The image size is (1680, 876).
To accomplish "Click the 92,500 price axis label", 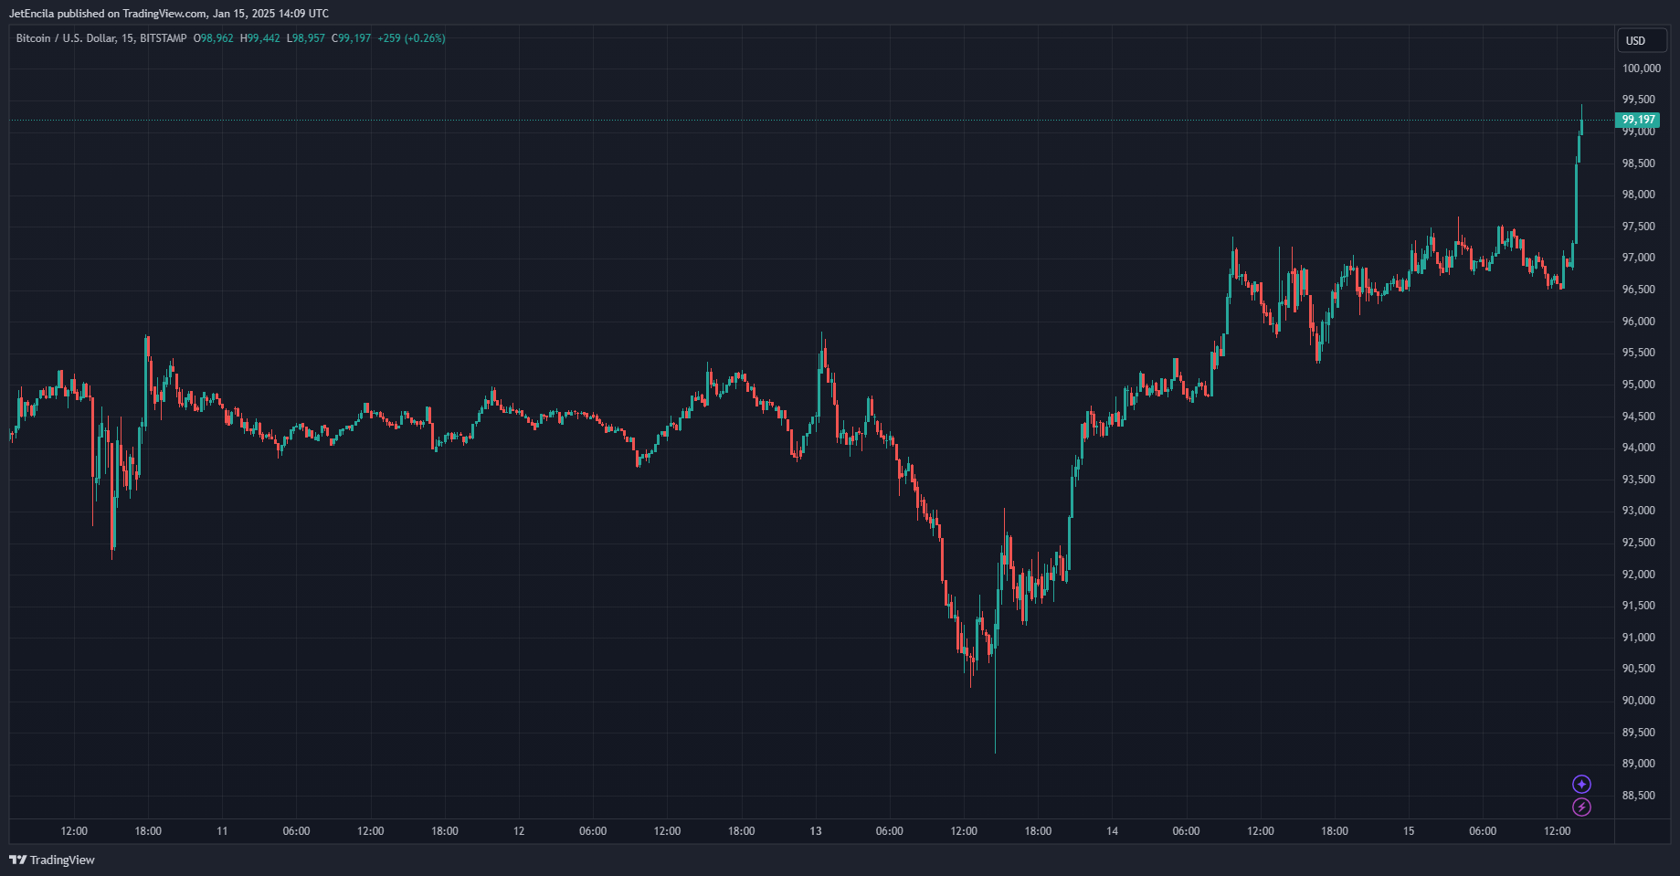I will pos(1638,543).
